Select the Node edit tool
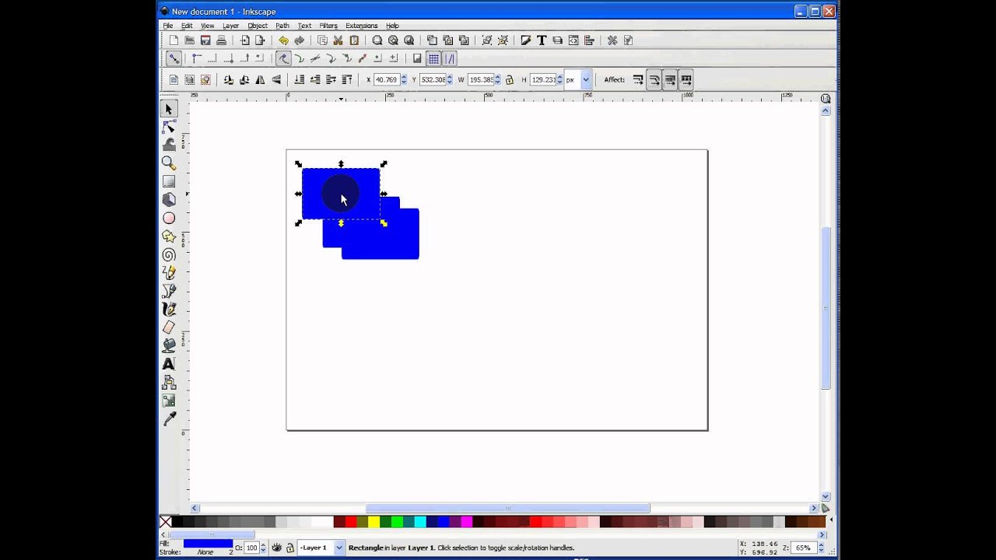The height and width of the screenshot is (560, 996). [169, 127]
